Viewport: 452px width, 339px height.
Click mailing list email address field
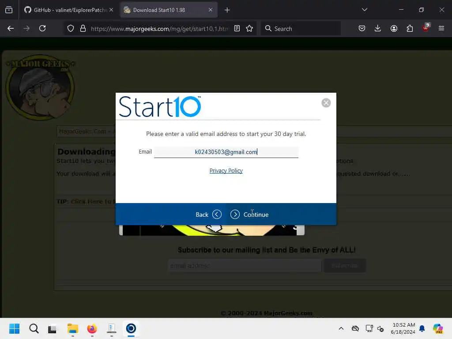[x=245, y=266]
